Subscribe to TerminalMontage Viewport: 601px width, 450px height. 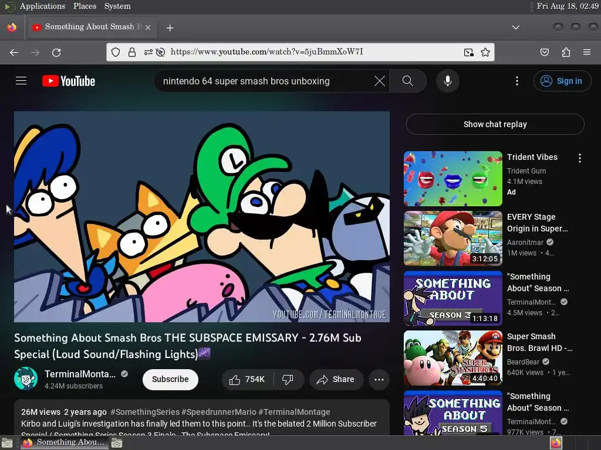pos(170,379)
